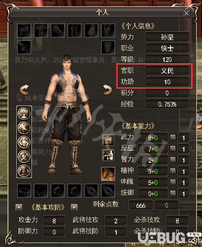Open the shield equipment slot

pyautogui.click(x=108, y=47)
